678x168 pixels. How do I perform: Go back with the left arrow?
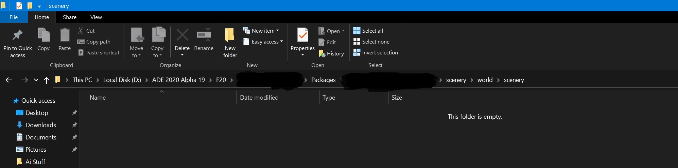tap(9, 80)
